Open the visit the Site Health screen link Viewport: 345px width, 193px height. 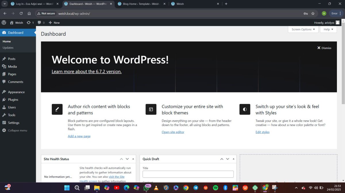[102, 179]
